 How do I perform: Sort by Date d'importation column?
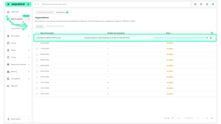(47, 33)
